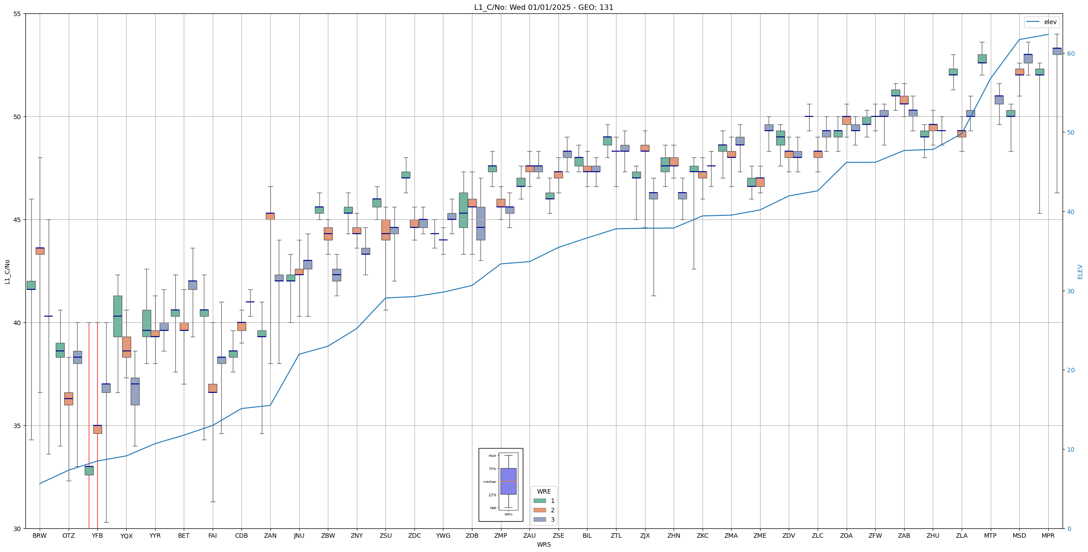Click the ZOB station tick label
This screenshot has width=1088, height=552.
472,536
